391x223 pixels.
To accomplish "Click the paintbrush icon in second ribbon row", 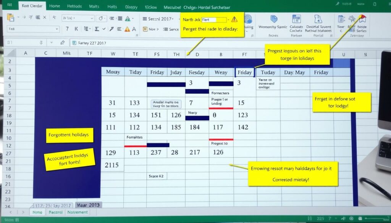I will click(x=112, y=29).
